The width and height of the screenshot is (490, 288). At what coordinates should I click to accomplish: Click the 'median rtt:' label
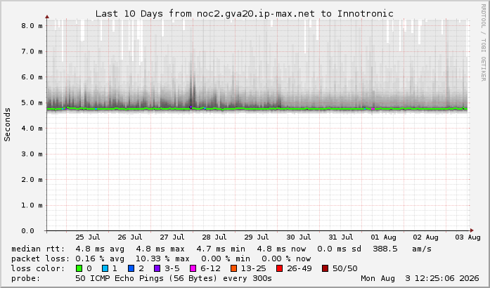click(x=38, y=249)
